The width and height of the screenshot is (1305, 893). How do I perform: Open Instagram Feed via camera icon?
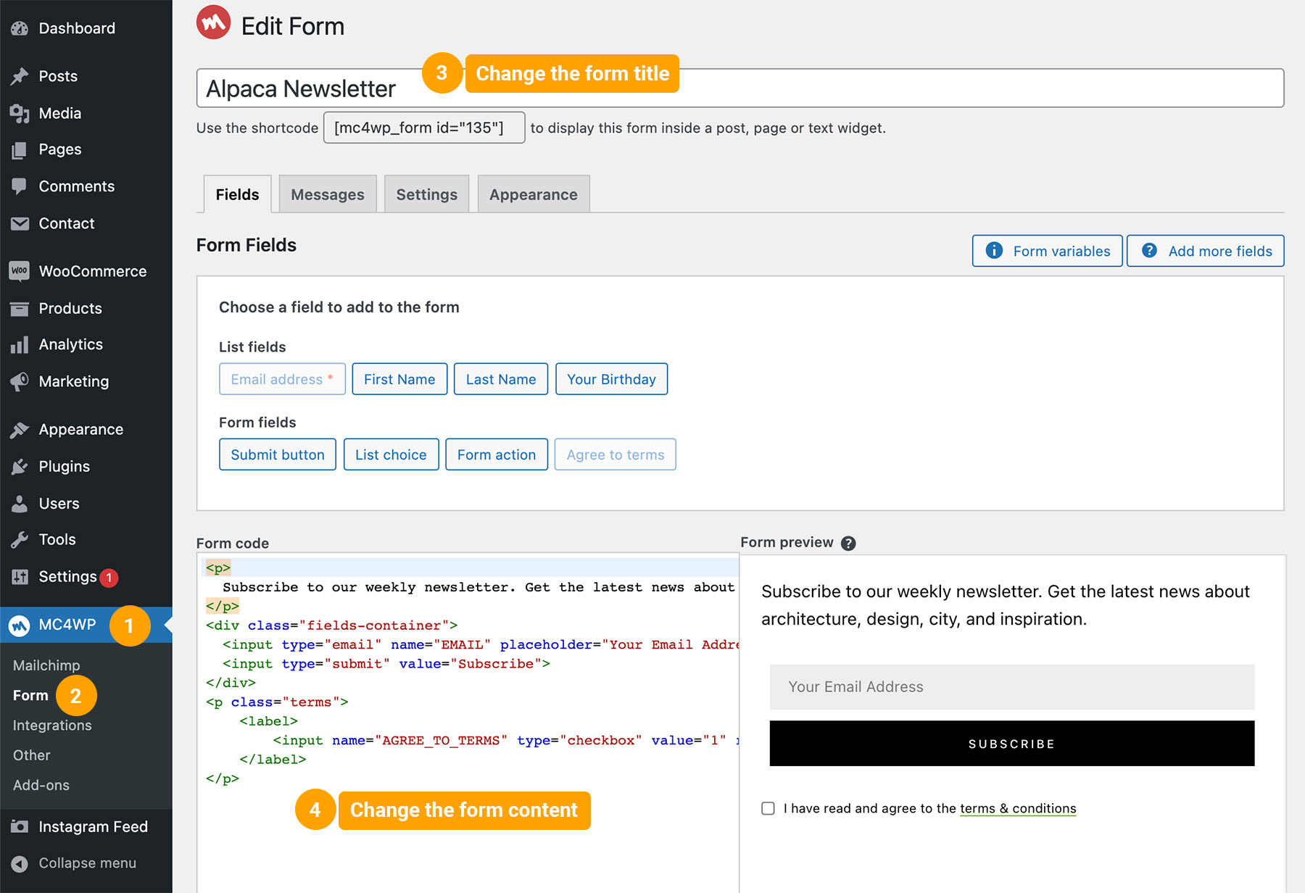pyautogui.click(x=20, y=826)
